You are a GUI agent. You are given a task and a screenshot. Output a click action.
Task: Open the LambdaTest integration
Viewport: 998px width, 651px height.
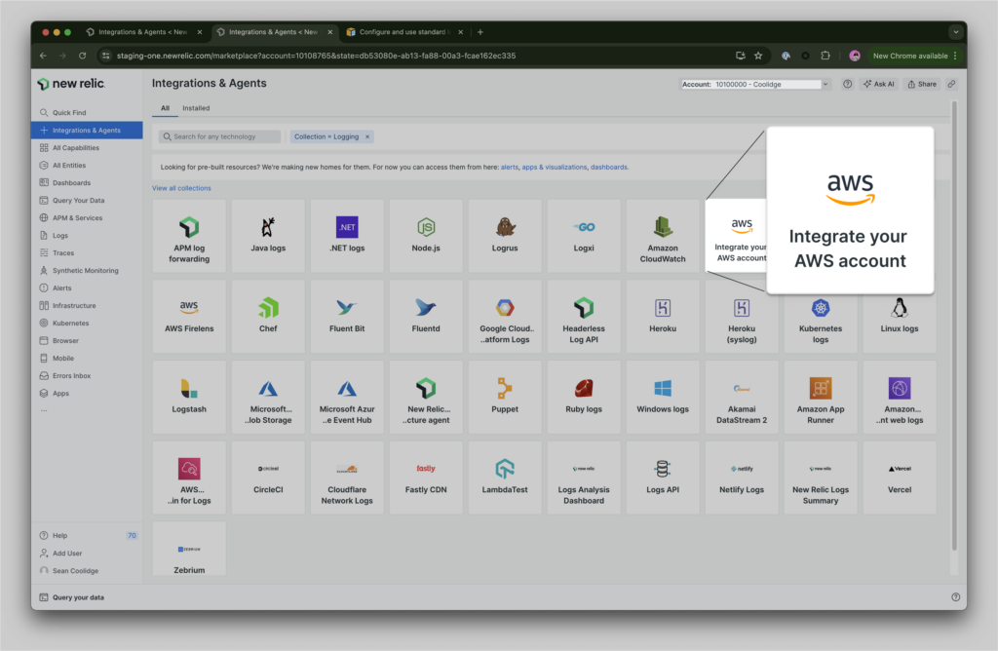(505, 478)
